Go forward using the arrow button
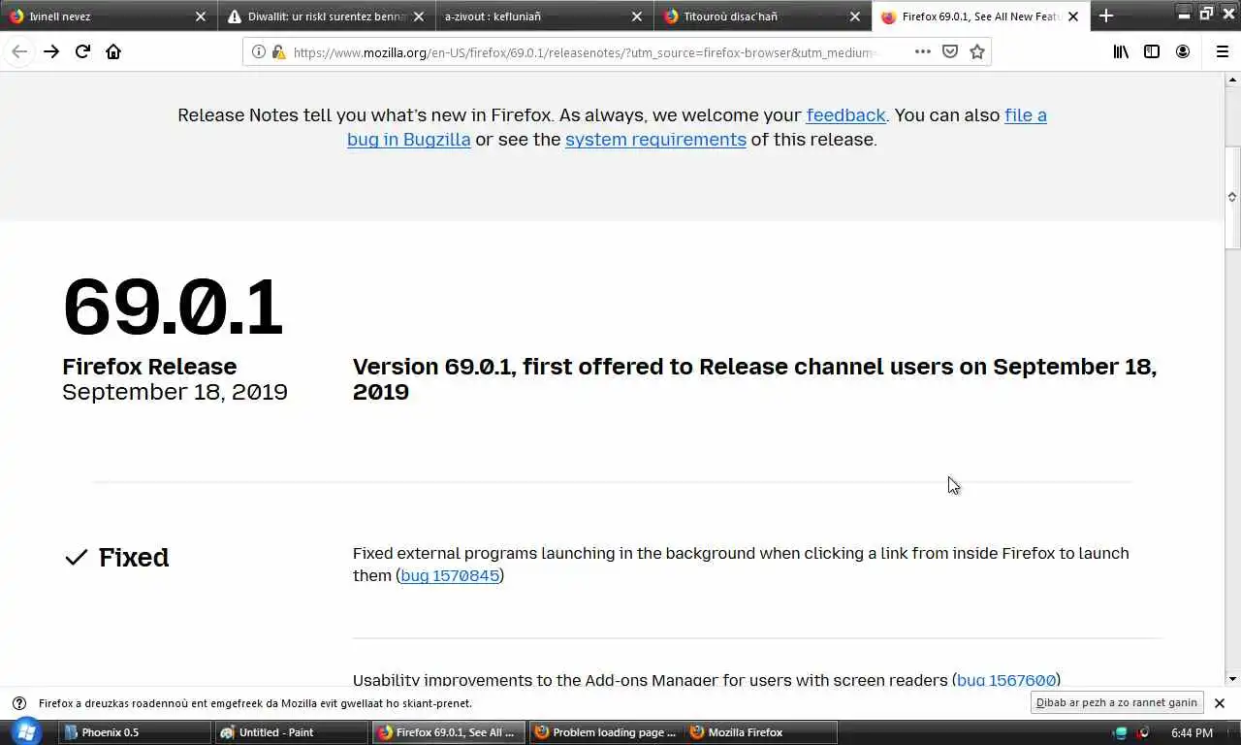Image resolution: width=1241 pixels, height=745 pixels. (x=51, y=51)
